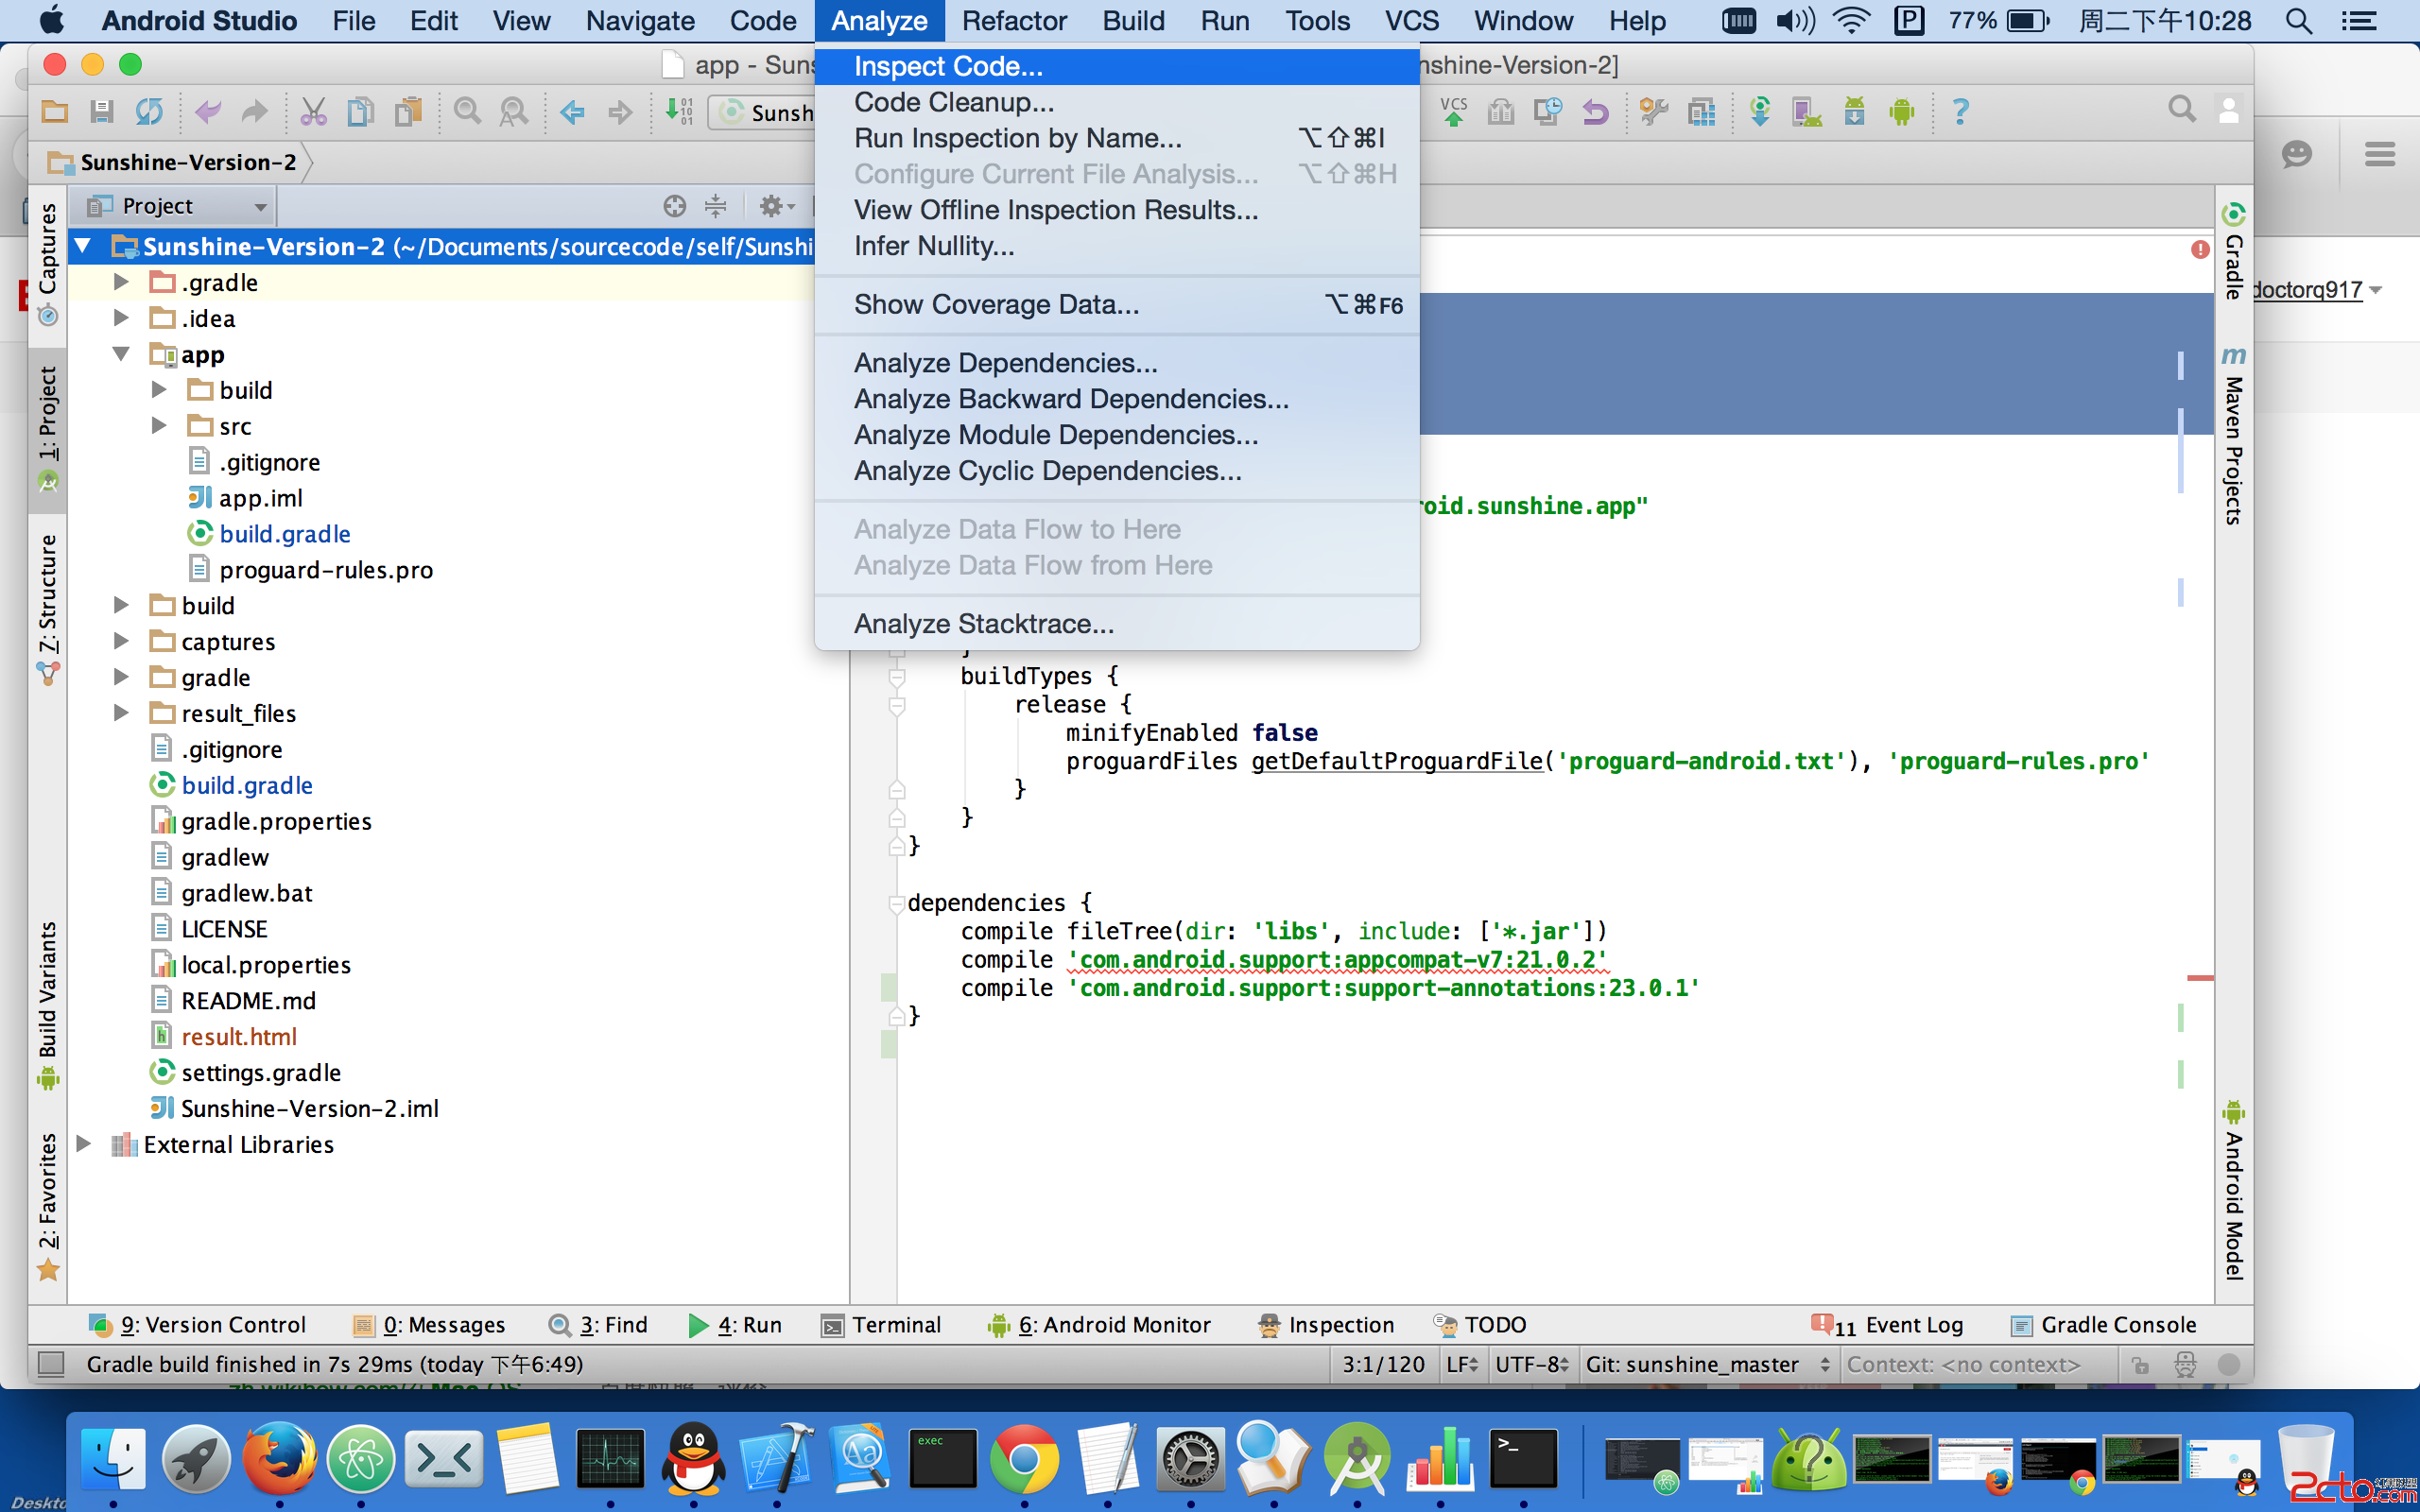
Task: Expand the src folder
Action: (x=159, y=426)
